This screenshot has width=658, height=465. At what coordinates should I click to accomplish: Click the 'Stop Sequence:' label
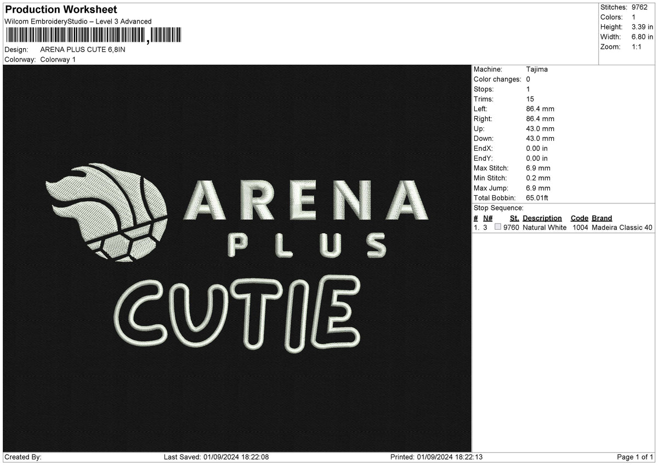coord(498,208)
